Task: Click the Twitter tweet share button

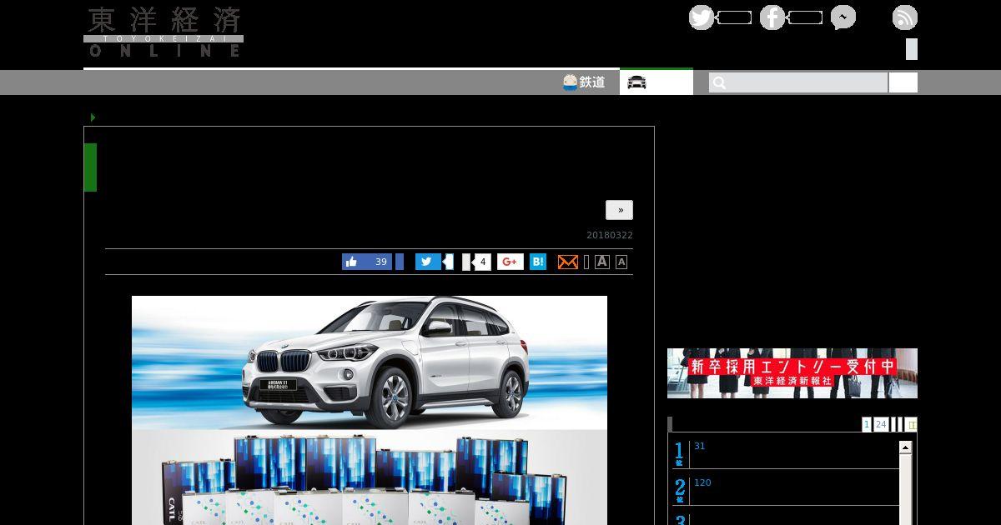Action: (428, 262)
